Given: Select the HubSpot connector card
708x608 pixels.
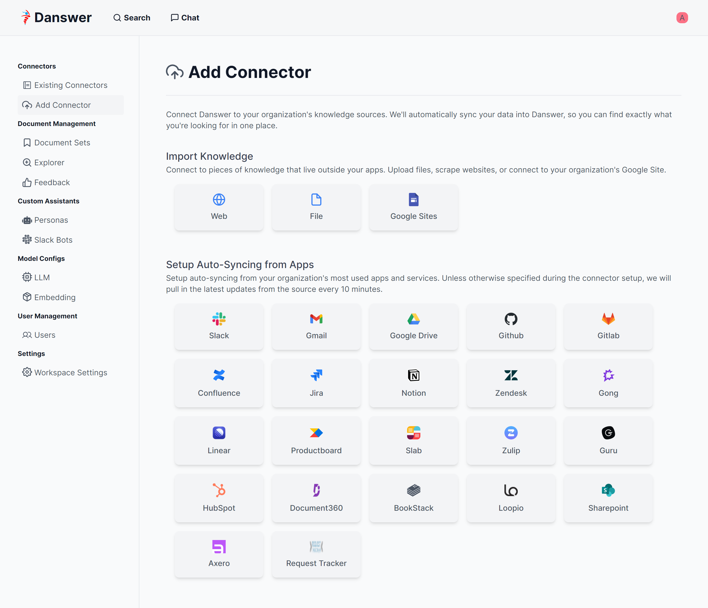Looking at the screenshot, I should [x=219, y=498].
